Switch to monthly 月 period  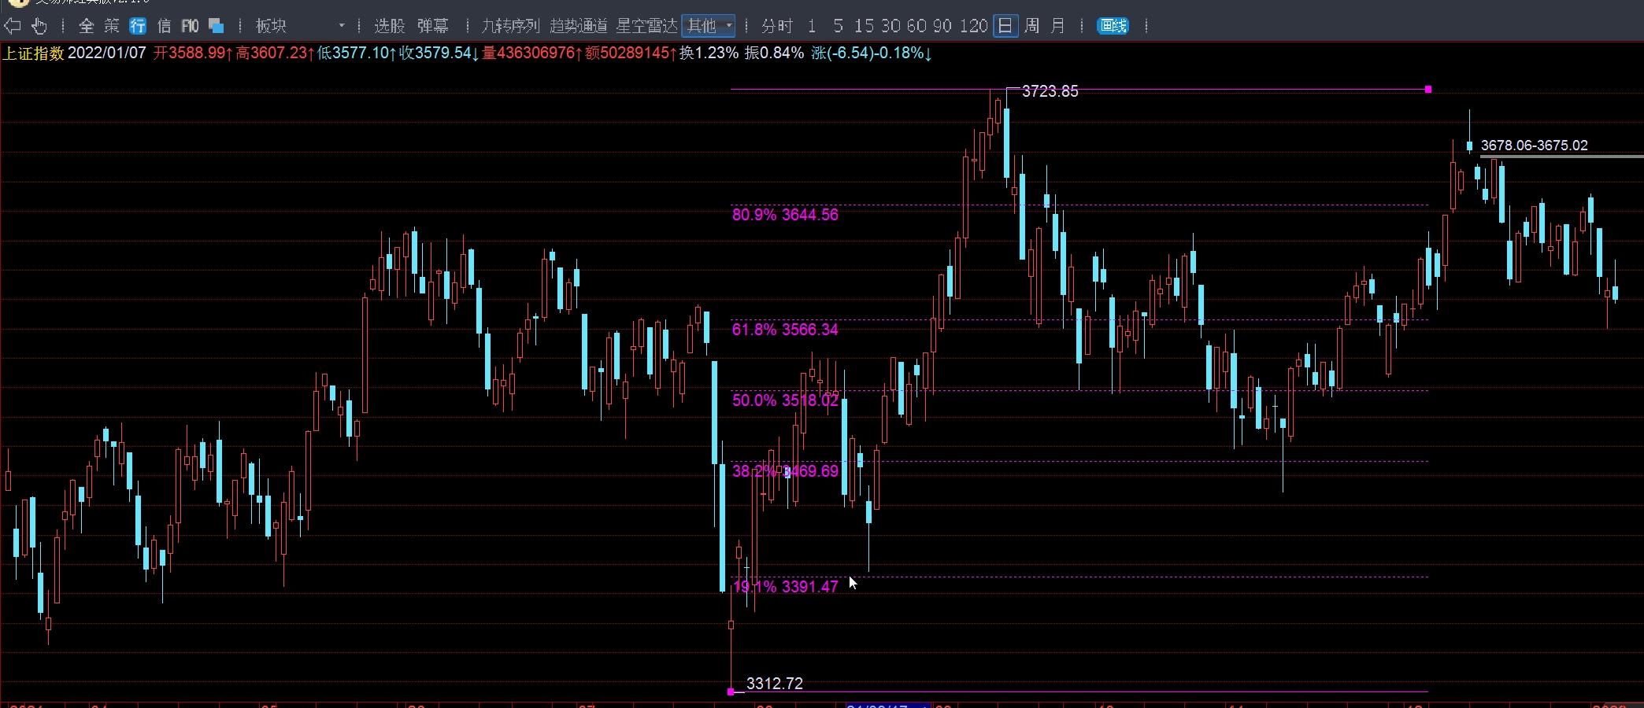tap(1057, 26)
